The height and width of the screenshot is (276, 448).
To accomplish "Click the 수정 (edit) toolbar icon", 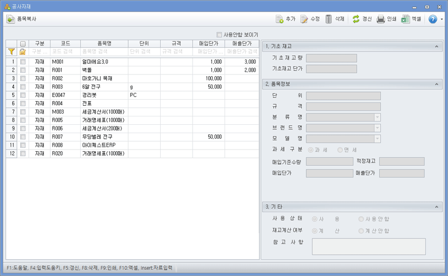I will pyautogui.click(x=304, y=19).
